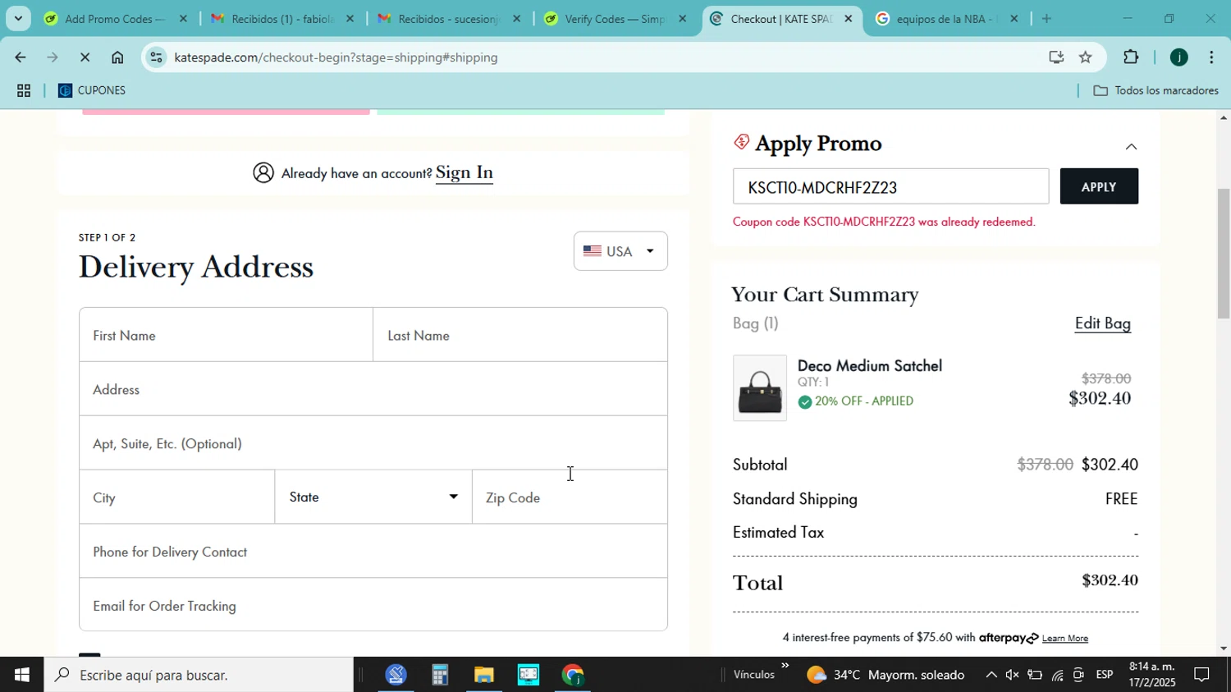Image resolution: width=1231 pixels, height=692 pixels.
Task: Focus Phone for Delivery Contact field
Action: pos(373,552)
